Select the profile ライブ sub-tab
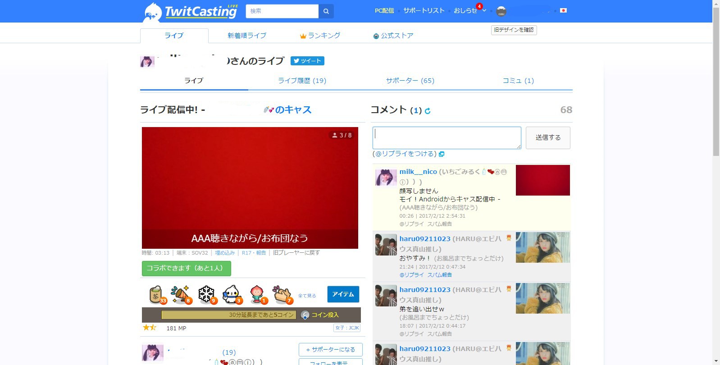This screenshot has height=365, width=720. (194, 81)
